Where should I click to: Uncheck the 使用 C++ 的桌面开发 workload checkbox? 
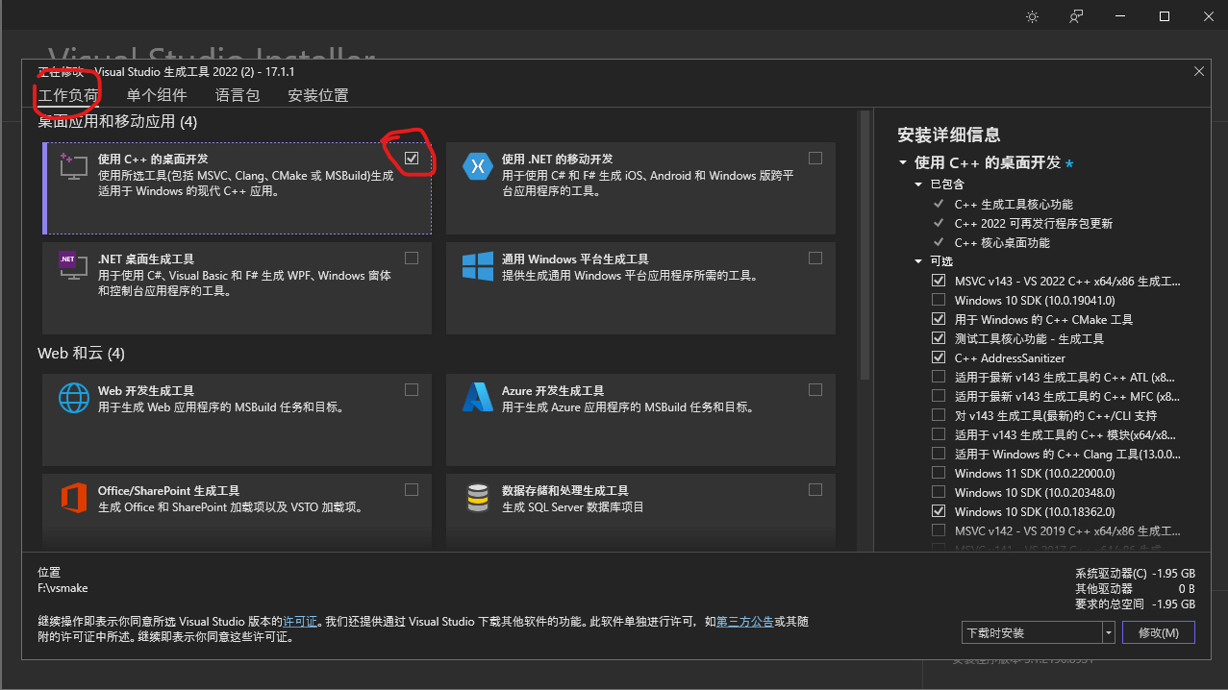412,159
